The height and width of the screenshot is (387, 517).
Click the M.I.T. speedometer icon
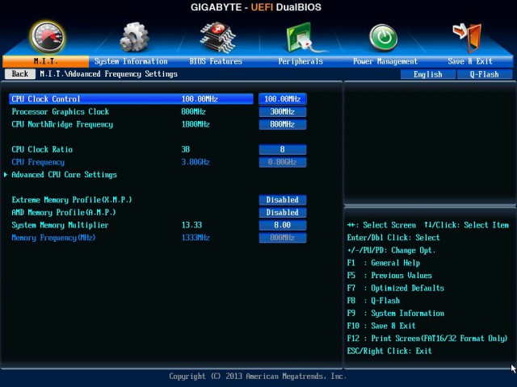[x=47, y=37]
